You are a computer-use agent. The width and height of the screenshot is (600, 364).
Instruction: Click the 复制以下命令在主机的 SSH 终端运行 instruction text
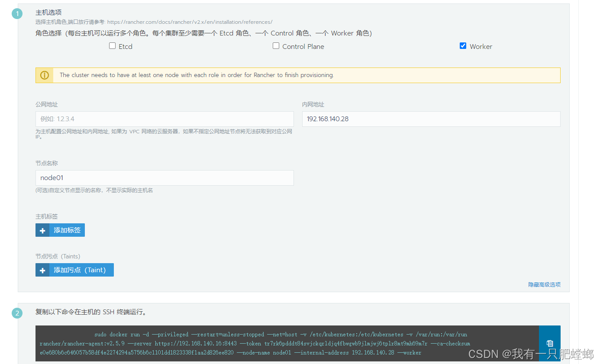(92, 312)
